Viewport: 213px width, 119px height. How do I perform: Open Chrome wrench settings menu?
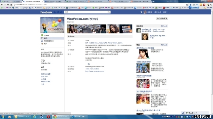(211, 5)
